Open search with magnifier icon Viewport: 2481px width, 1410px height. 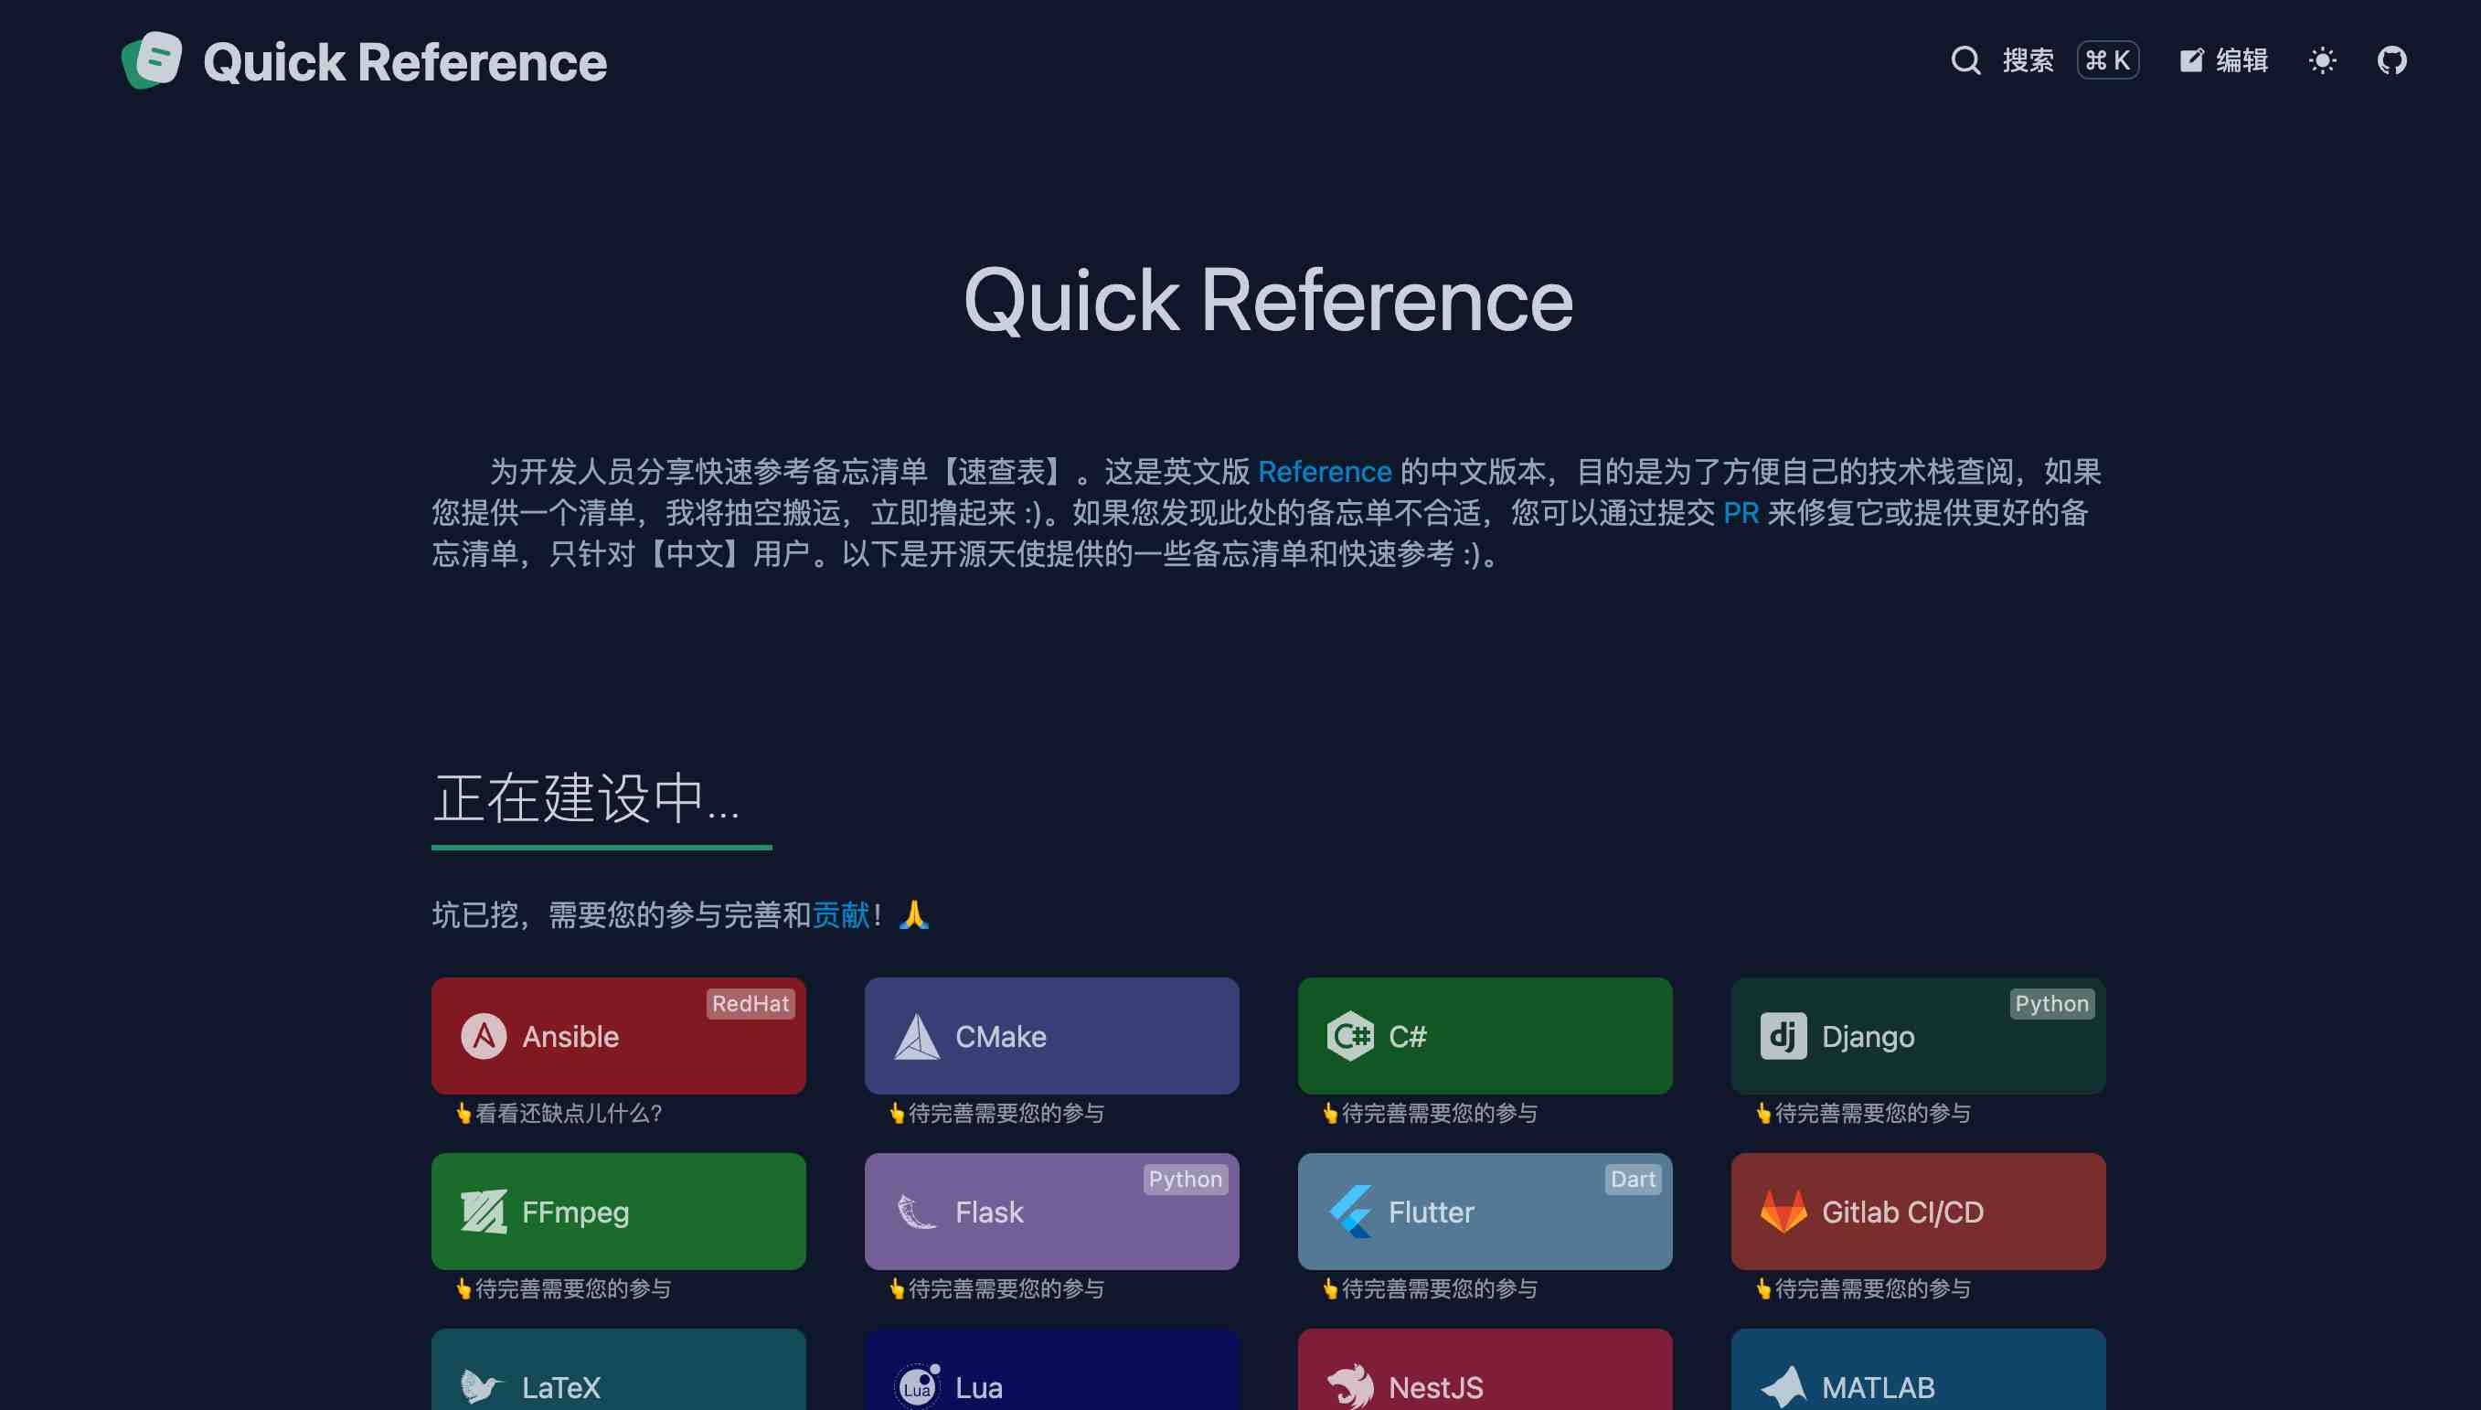pyautogui.click(x=1965, y=60)
